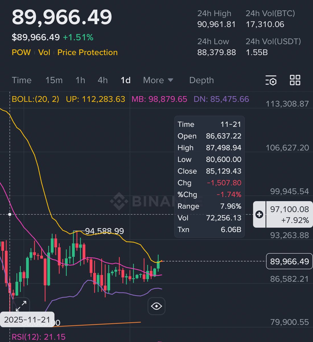Tap the Open 86,637.22 row in tooltip
Viewport: 313px width, 342px height.
(x=209, y=136)
